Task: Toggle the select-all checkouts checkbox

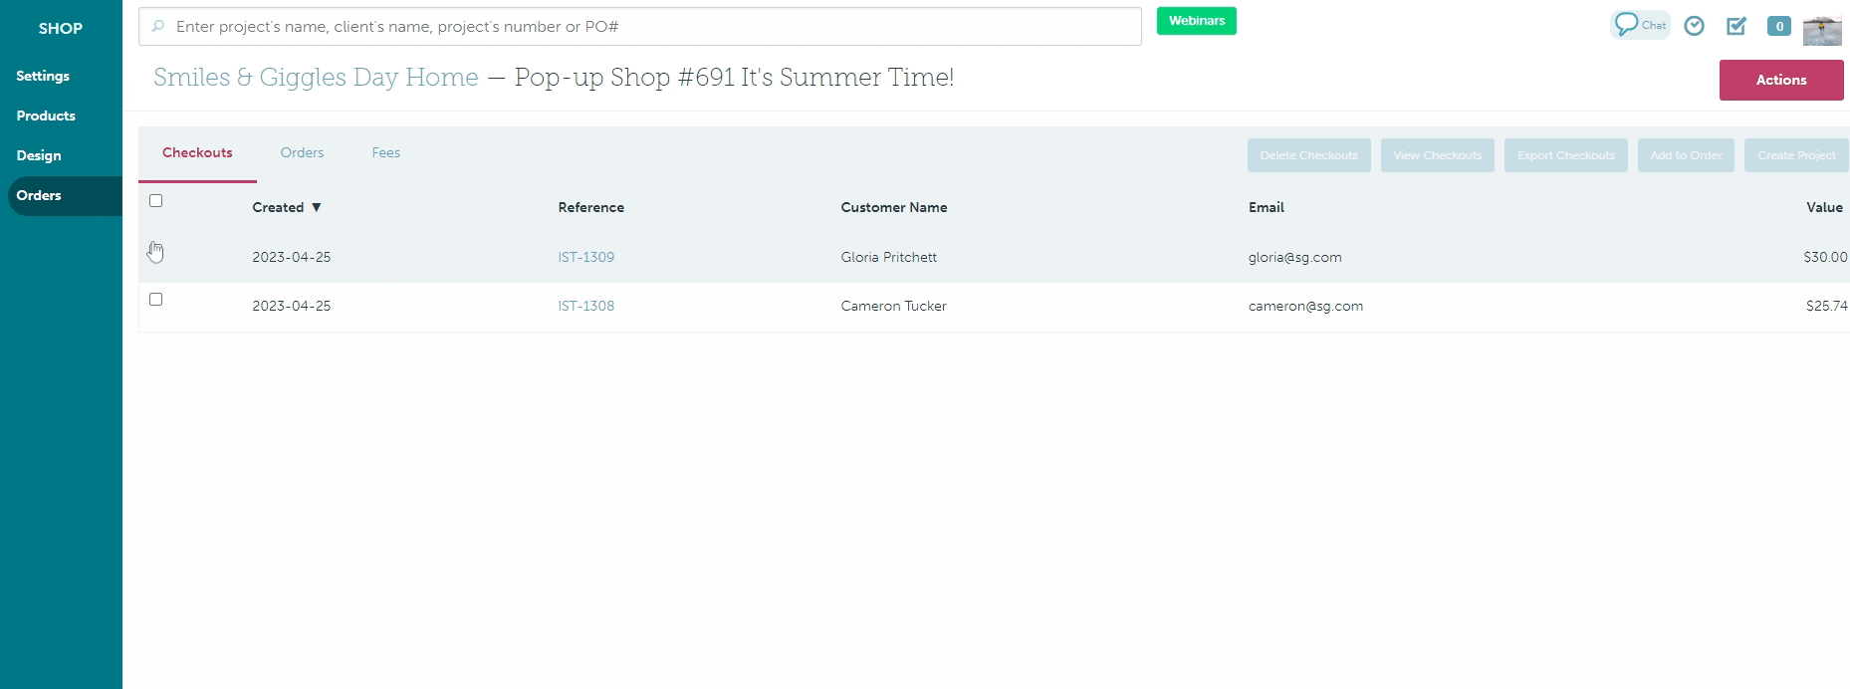Action: [x=155, y=201]
